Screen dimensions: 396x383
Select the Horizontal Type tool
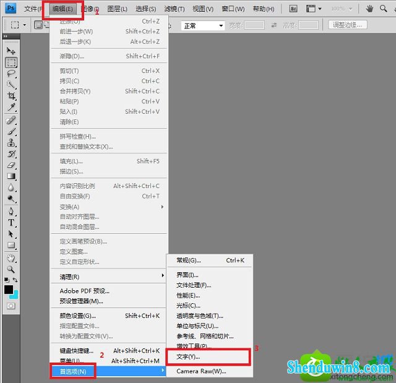[x=11, y=222]
